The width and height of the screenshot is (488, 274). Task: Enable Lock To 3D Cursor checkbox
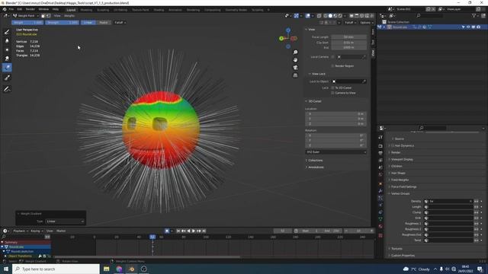pyautogui.click(x=332, y=88)
